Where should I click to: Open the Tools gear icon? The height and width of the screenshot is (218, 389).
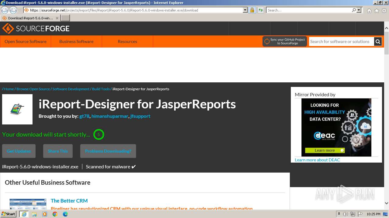[384, 11]
